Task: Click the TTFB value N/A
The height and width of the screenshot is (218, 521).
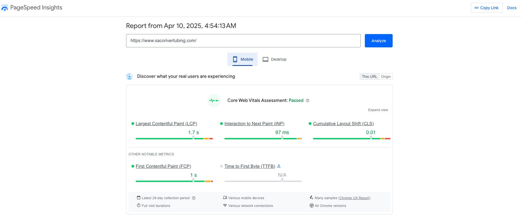Action: pyautogui.click(x=282, y=175)
